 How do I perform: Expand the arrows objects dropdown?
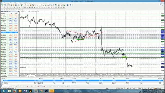[x=65, y=7]
